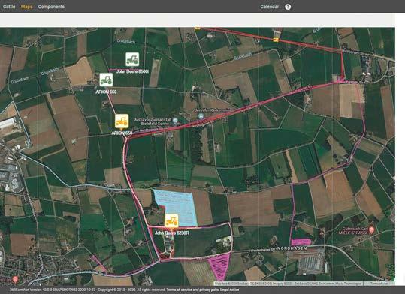The image size is (405, 294).
Task: Click the Justizvollzugsanstalt Bielefeld Senne map pin
Action: point(175,121)
